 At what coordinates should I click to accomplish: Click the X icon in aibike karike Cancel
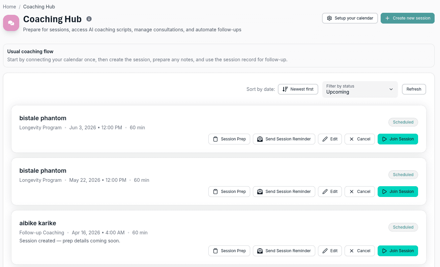(x=352, y=251)
